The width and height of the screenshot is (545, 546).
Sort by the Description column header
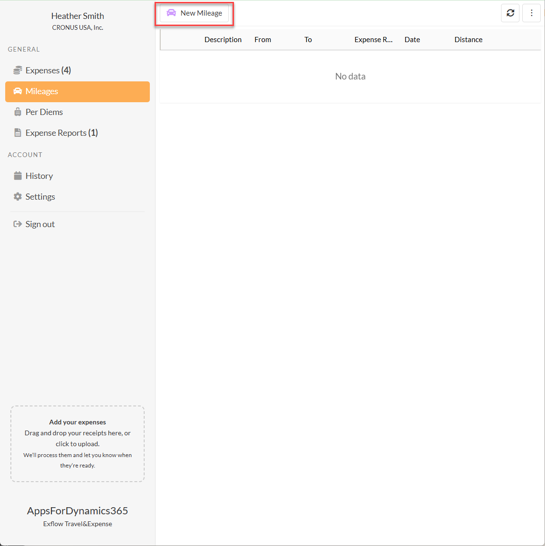[223, 40]
